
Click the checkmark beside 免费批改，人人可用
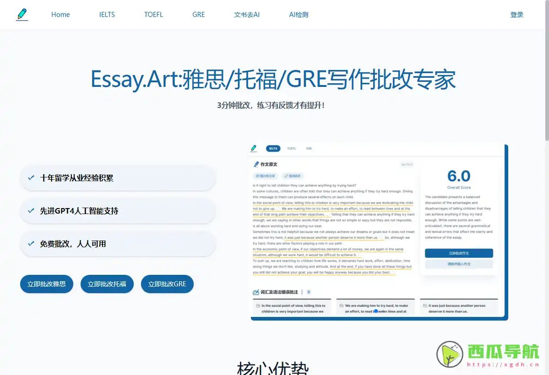click(31, 244)
